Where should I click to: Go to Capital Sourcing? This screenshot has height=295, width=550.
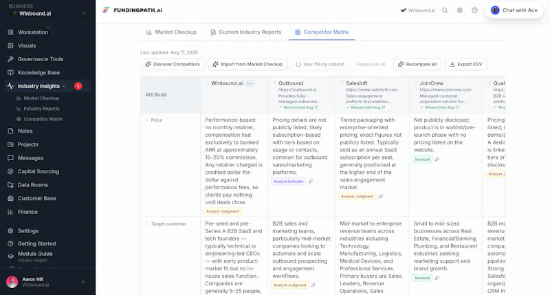(38, 171)
